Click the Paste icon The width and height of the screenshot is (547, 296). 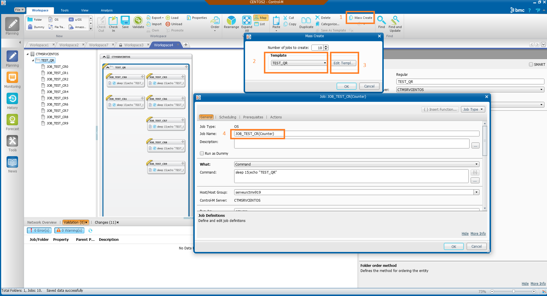[276, 22]
